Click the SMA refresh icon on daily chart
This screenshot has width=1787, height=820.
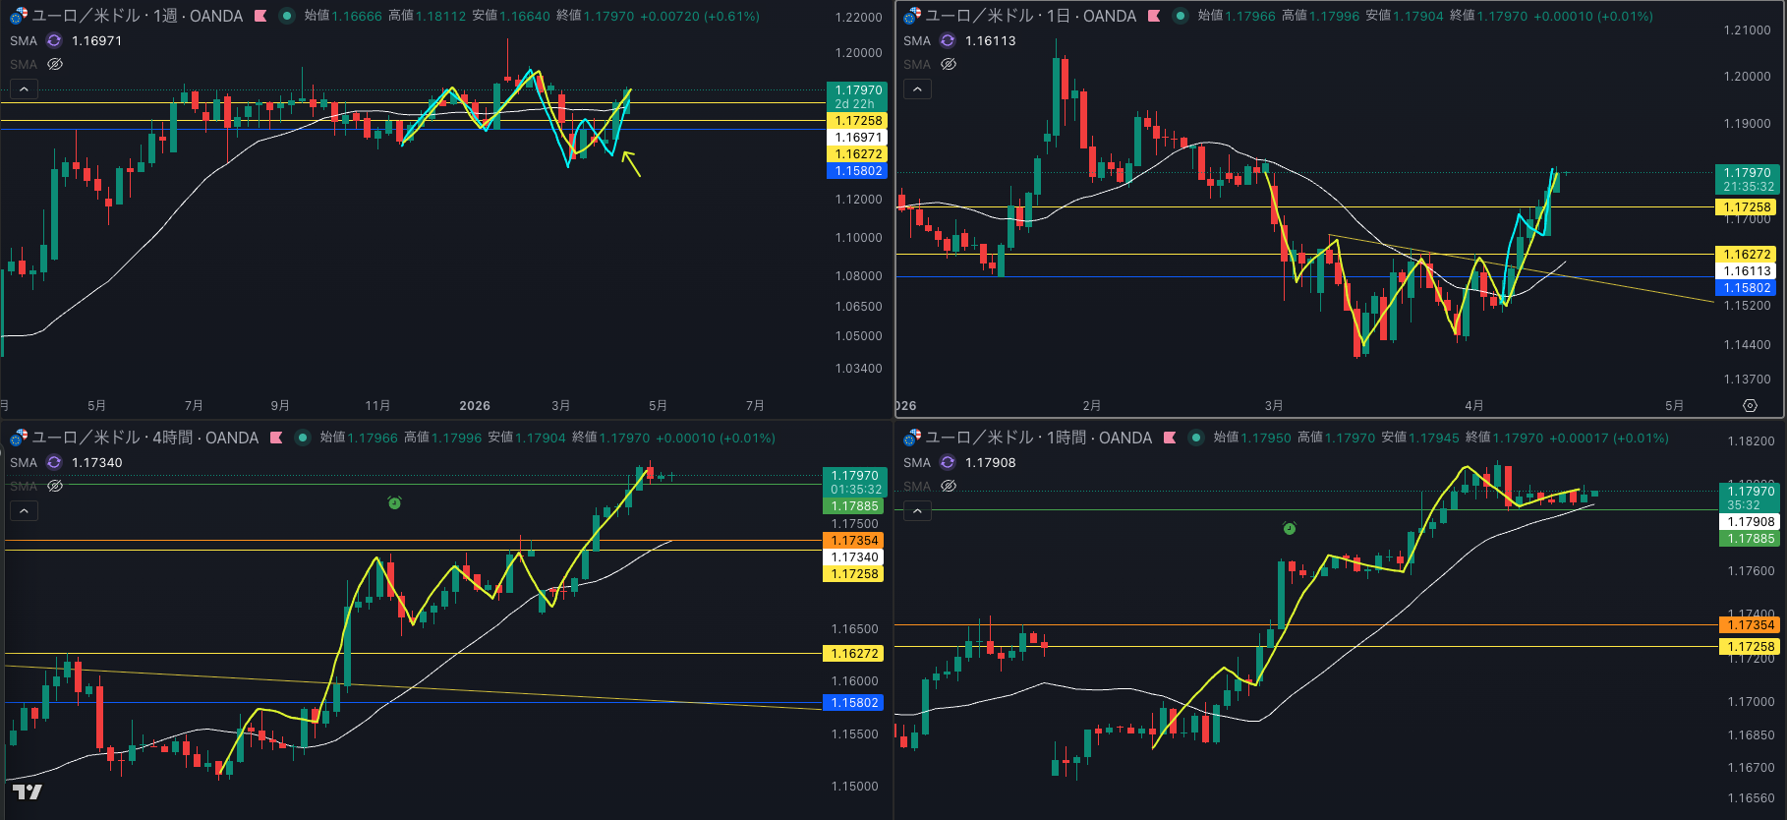(948, 40)
